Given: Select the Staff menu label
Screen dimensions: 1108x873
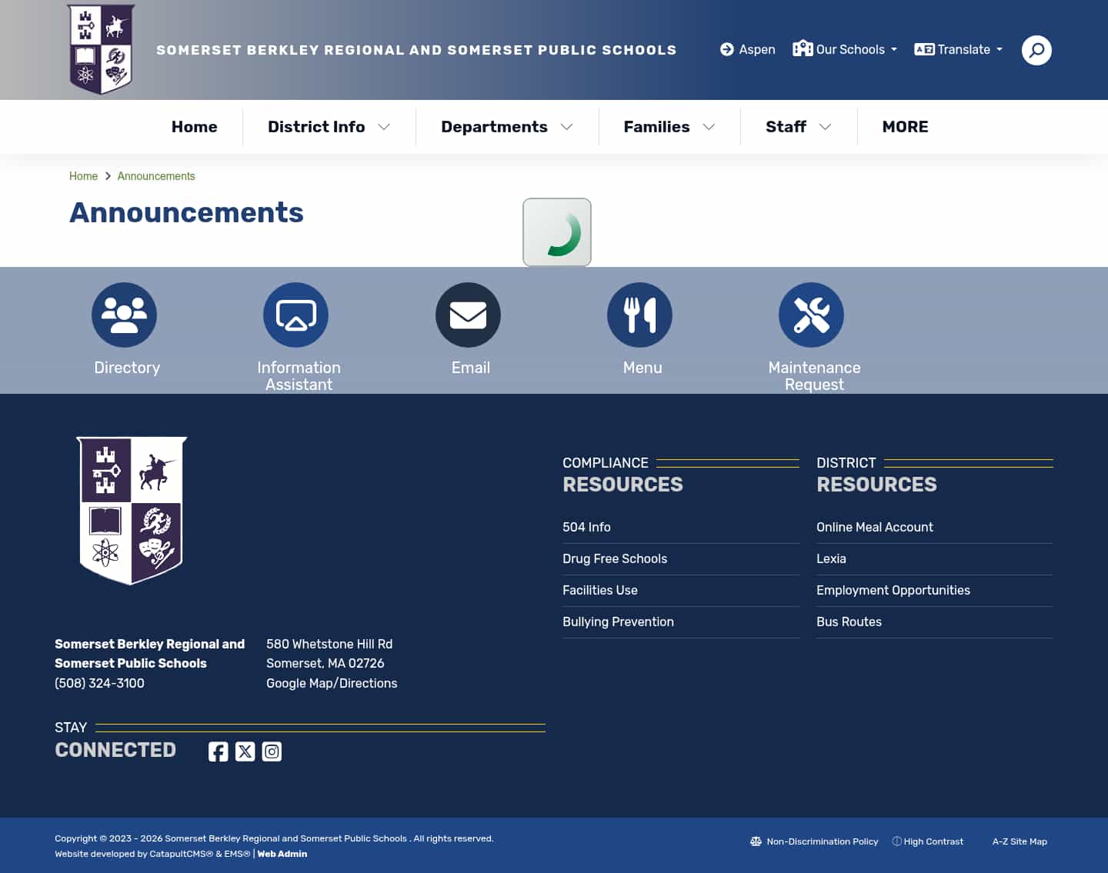Looking at the screenshot, I should click(786, 127).
